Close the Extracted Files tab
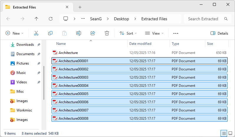The height and width of the screenshot is (137, 235). pyautogui.click(x=67, y=7)
